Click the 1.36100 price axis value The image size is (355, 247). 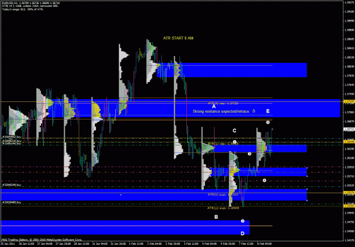pos(349,158)
